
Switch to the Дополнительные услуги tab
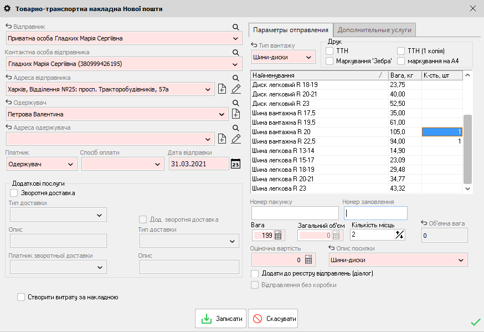click(x=374, y=30)
